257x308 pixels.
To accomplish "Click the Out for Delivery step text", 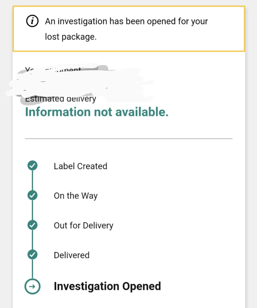I will point(83,225).
